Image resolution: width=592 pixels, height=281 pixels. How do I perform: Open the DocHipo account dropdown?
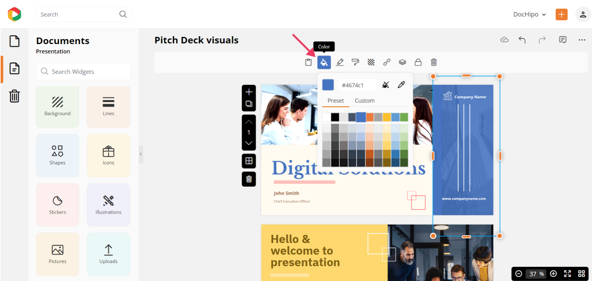coord(529,14)
